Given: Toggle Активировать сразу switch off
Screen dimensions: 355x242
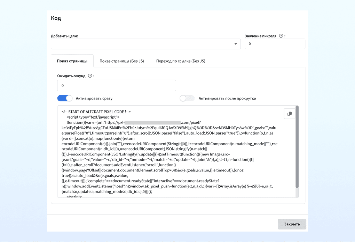Looking at the screenshot, I should pyautogui.click(x=65, y=98).
